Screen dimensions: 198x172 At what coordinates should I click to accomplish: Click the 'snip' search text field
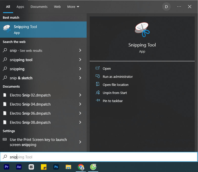(x=99, y=157)
